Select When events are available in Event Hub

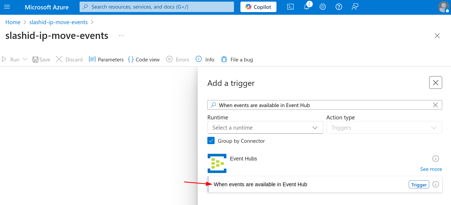[325, 184]
